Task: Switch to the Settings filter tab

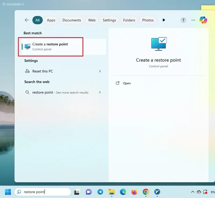Action: tap(109, 20)
